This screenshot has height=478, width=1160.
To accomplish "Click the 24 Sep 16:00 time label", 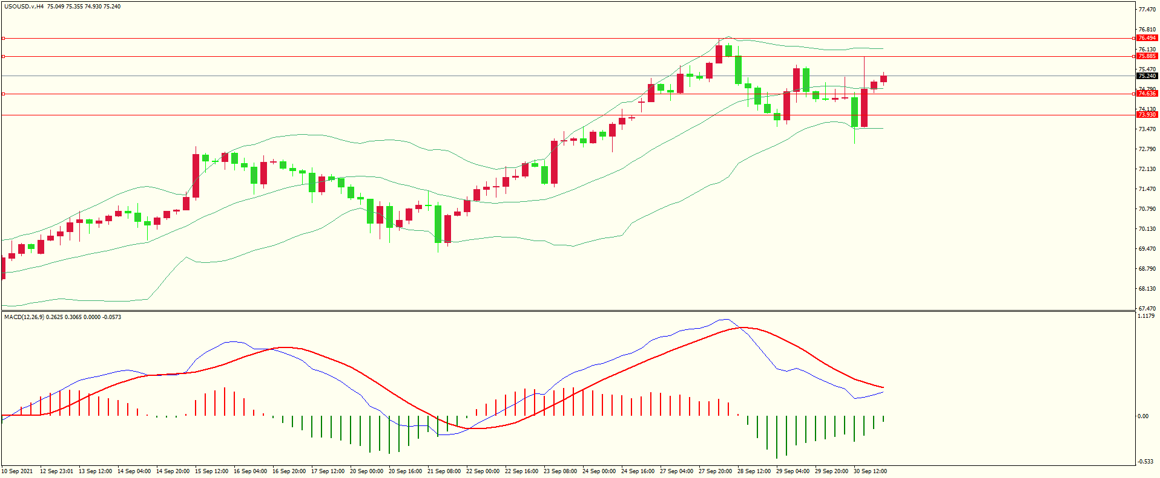I will pyautogui.click(x=638, y=471).
